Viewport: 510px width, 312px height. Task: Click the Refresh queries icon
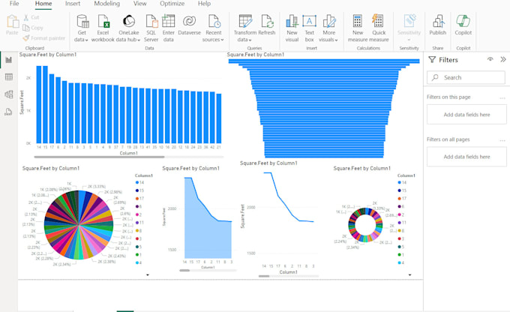pyautogui.click(x=267, y=22)
